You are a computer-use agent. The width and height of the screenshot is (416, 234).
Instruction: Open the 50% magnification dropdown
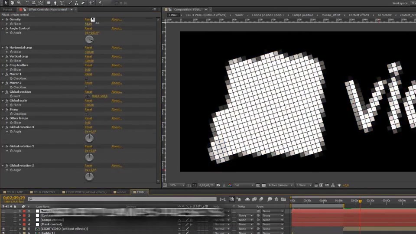pyautogui.click(x=176, y=185)
